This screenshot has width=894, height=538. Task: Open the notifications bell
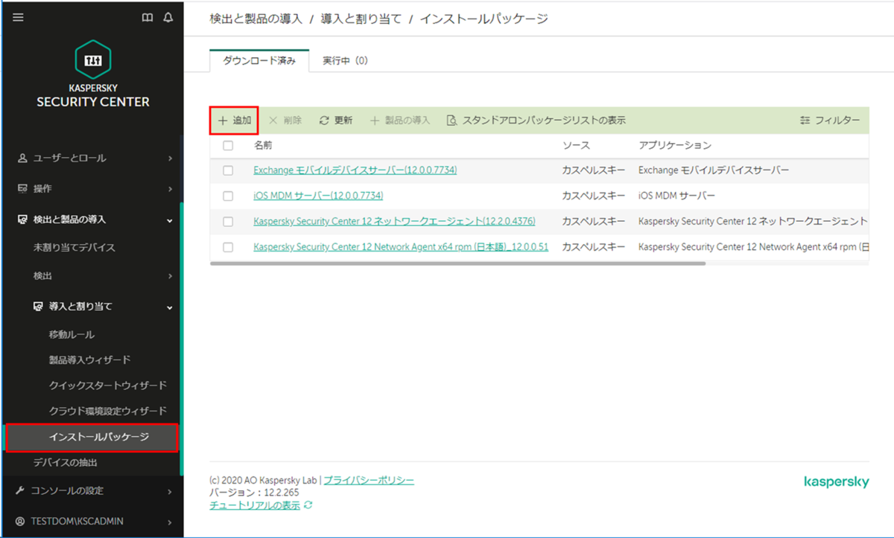[168, 18]
